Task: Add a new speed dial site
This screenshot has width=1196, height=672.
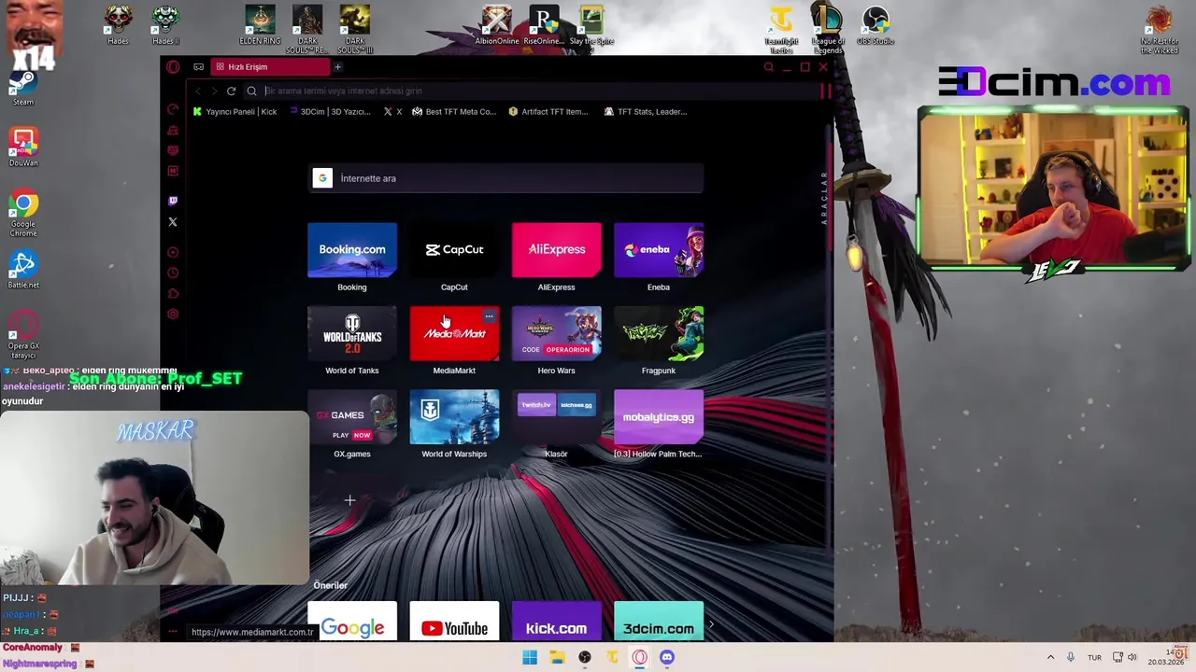Action: (x=350, y=500)
